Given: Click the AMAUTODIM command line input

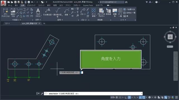Looking at the screenshot, I should pos(93,94).
